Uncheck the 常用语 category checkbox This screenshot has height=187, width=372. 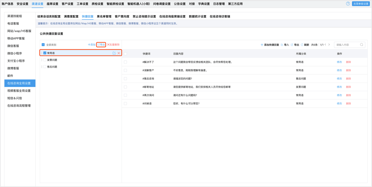pyautogui.click(x=45, y=53)
